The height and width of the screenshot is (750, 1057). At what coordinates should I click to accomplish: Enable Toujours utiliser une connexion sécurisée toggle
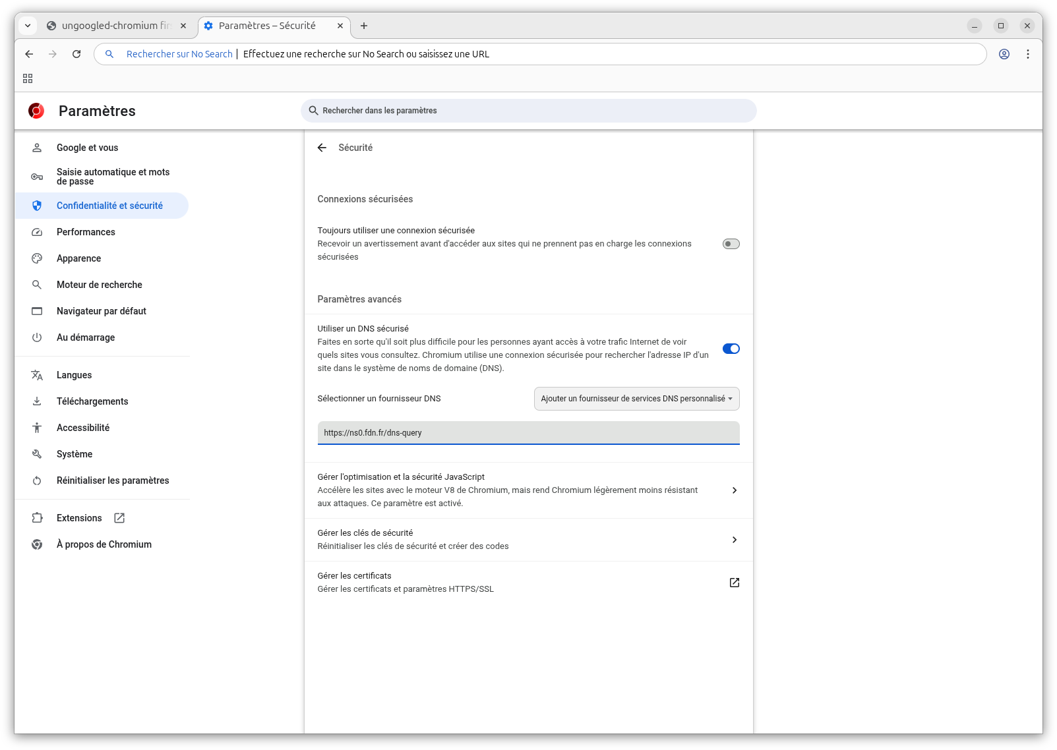(x=731, y=244)
